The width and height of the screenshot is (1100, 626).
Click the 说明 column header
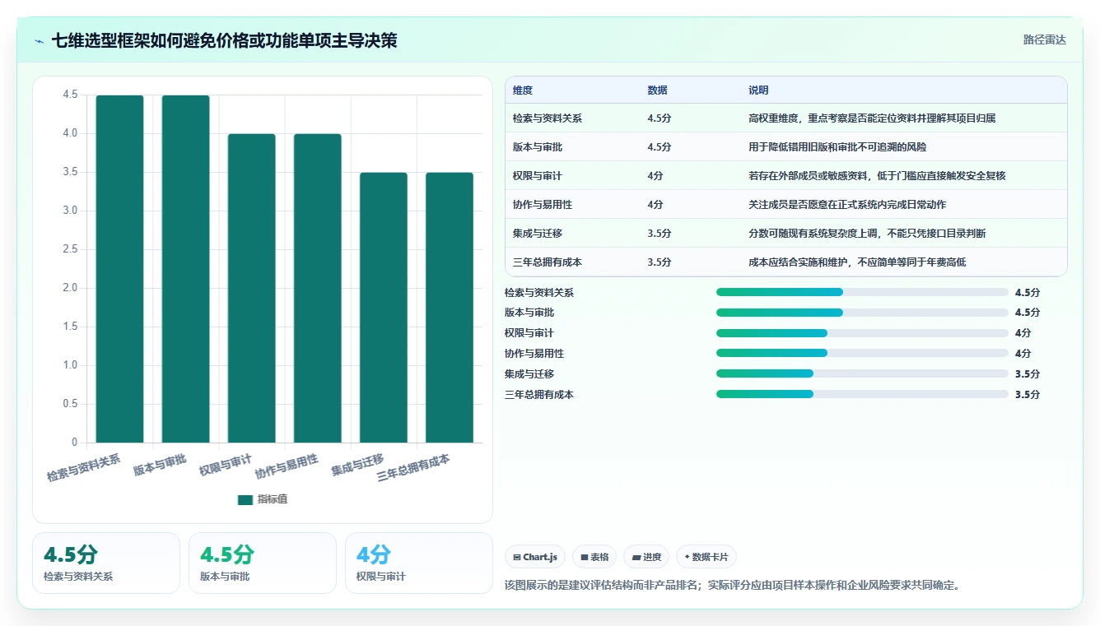click(x=758, y=90)
